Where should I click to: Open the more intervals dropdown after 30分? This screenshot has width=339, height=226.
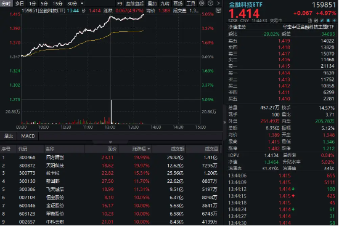pyautogui.click(x=82, y=4)
